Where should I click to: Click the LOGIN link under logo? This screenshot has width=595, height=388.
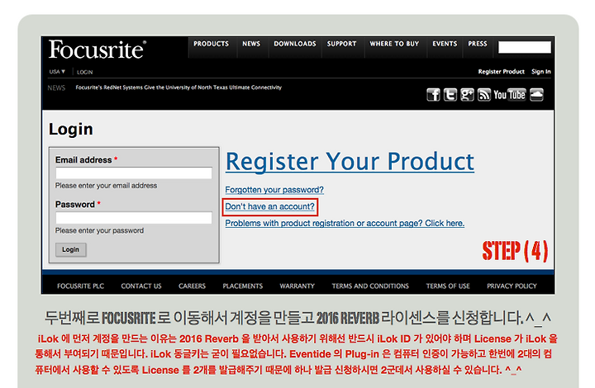click(x=84, y=72)
